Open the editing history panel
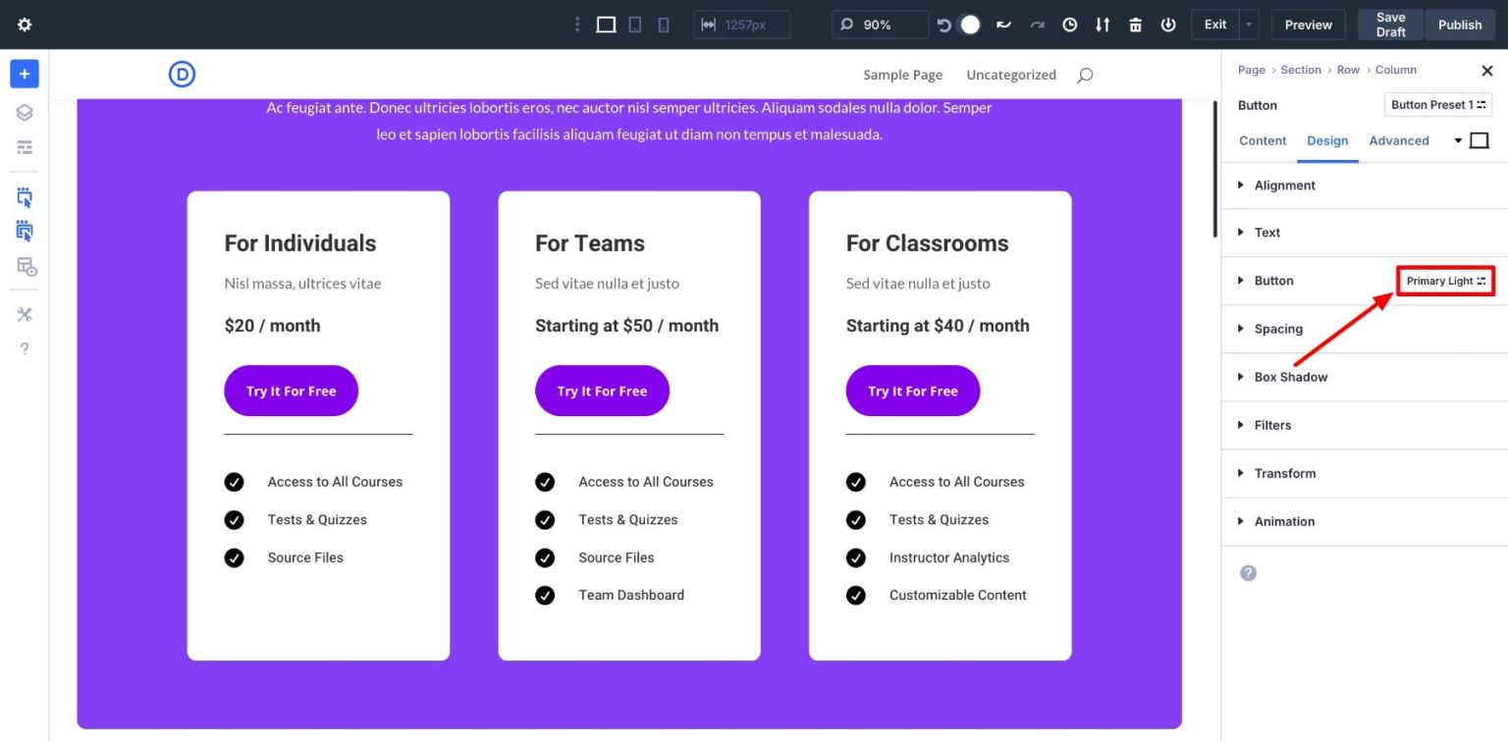 pos(1069,24)
